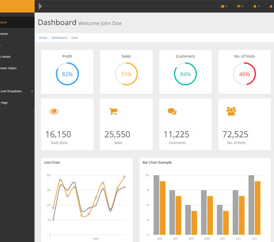Click the 72,525 visits number
Image resolution: width=274 pixels, height=242 pixels.
235,134
